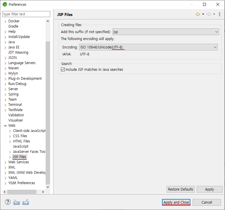The height and width of the screenshot is (210, 225).
Task: Open the Back history dropdown arrow
Action: click(203, 14)
